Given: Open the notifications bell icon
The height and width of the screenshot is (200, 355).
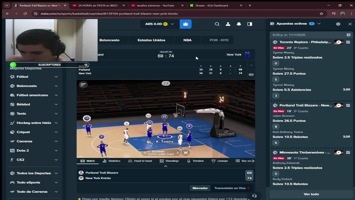Looking at the screenshot, I should (x=239, y=24).
